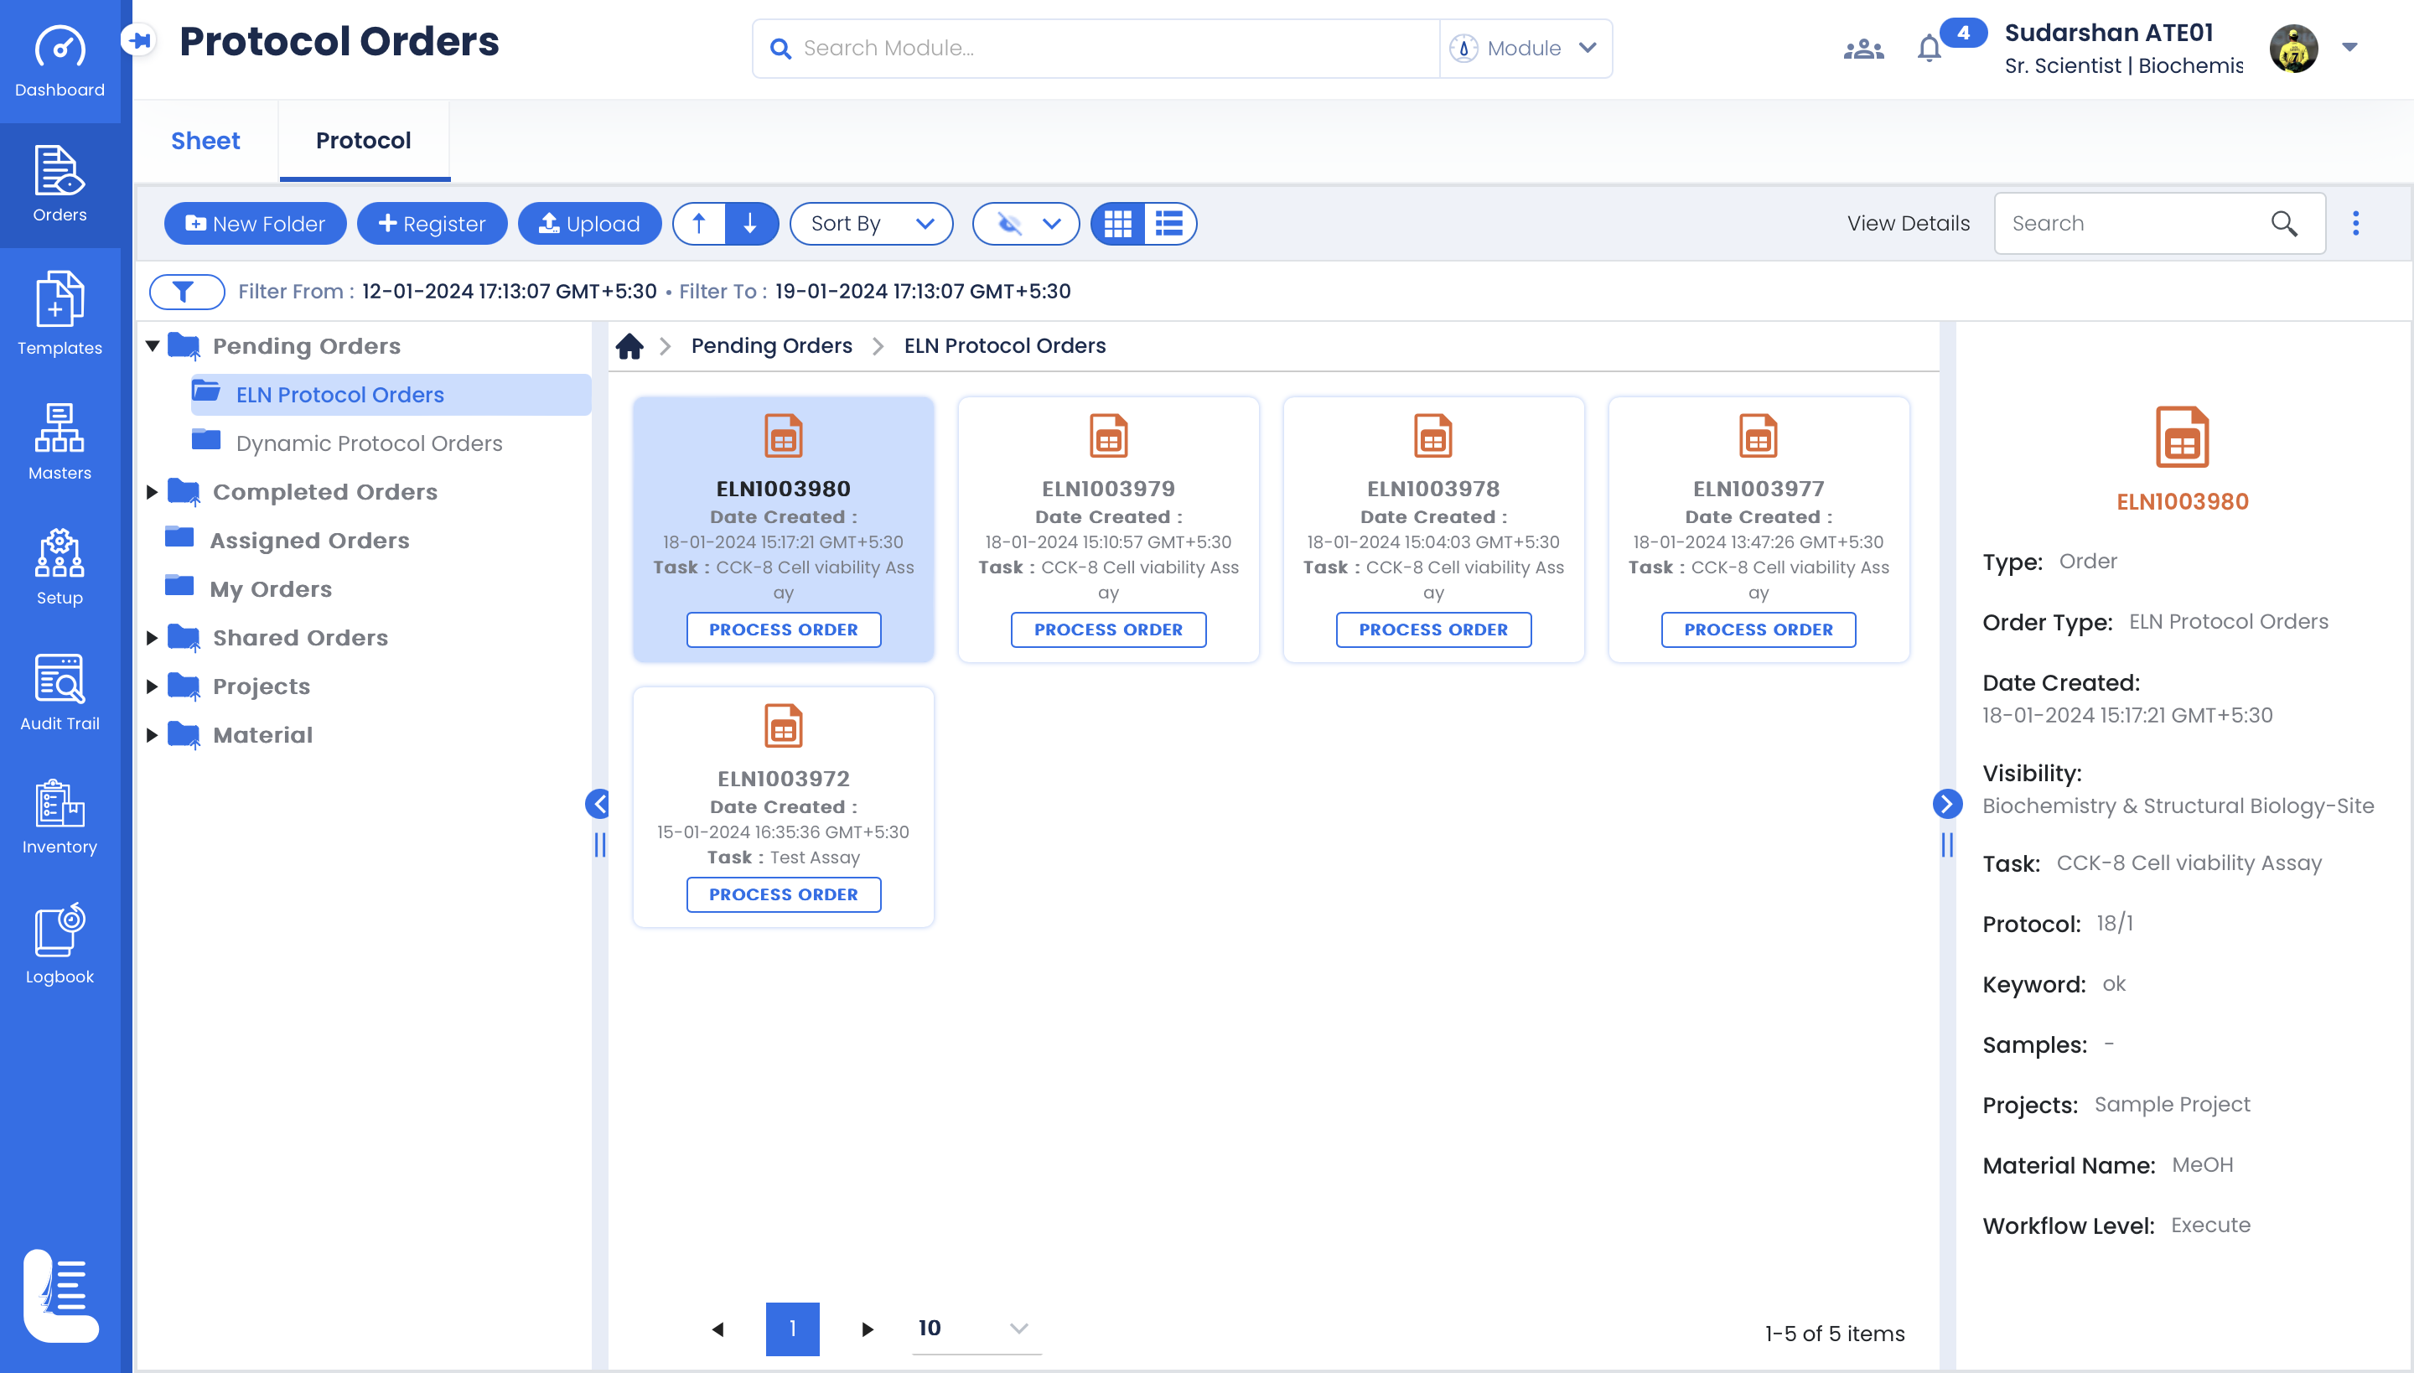
Task: Click the notifications bell icon
Action: click(x=1930, y=48)
